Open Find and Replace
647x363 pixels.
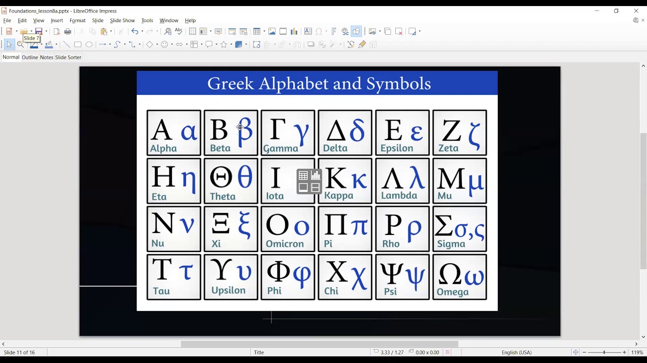[168, 31]
